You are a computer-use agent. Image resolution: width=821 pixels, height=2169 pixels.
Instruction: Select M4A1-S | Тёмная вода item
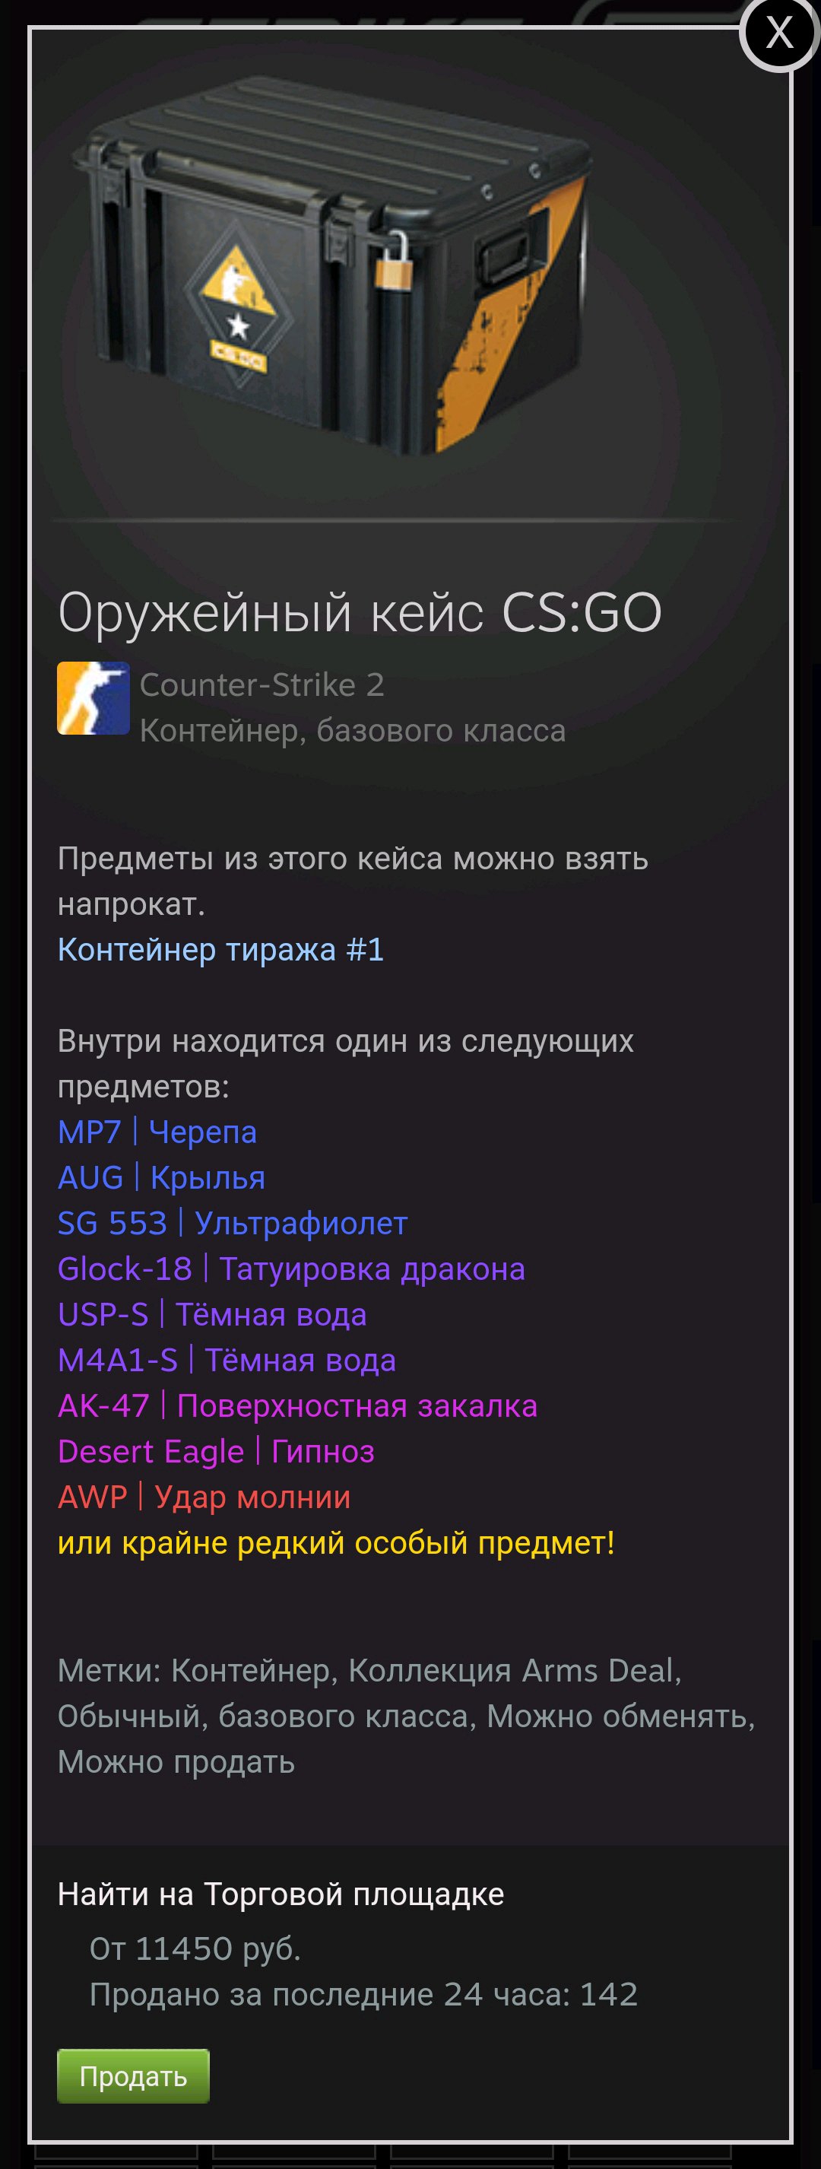(227, 1360)
